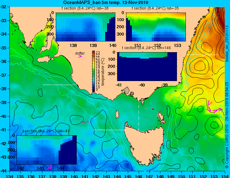This screenshot has width=230, height=178.
Task: Open the lat=-41 temperature section inset
Action: [47, 150]
